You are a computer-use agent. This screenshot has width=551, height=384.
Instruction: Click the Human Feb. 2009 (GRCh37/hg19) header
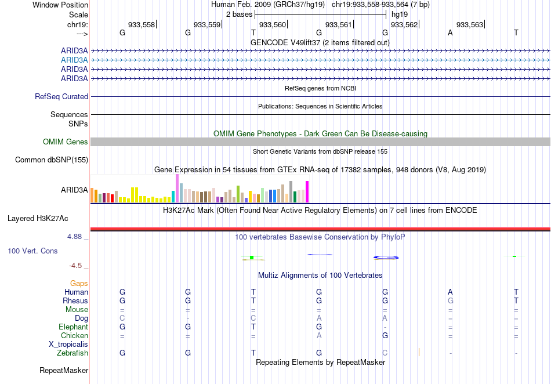tap(269, 5)
